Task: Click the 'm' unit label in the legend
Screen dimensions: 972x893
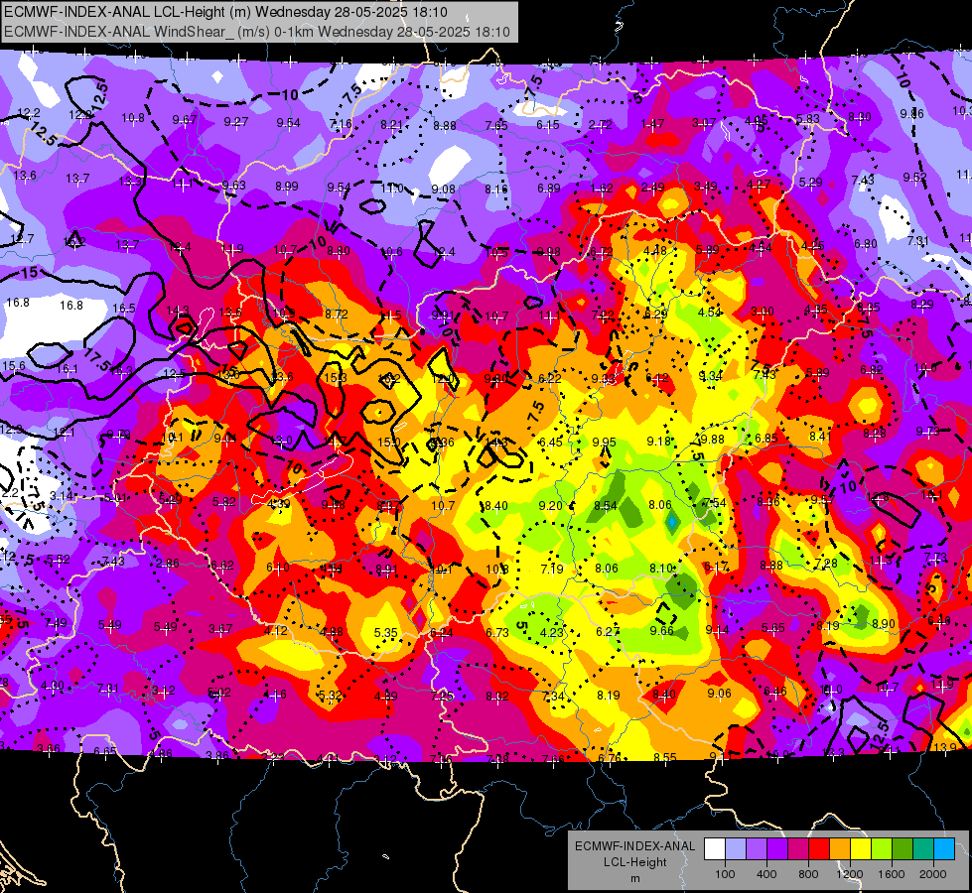Action: (x=635, y=879)
